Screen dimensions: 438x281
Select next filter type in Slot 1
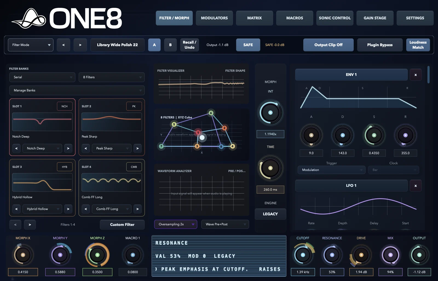tap(68, 148)
